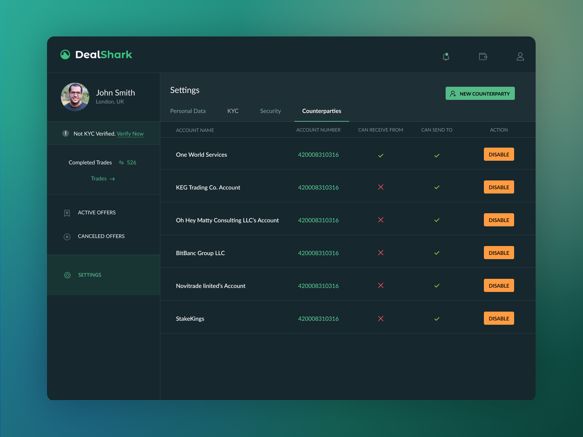Click BitBanc Group LLC account number
Screen dimensions: 583x437
[318, 253]
